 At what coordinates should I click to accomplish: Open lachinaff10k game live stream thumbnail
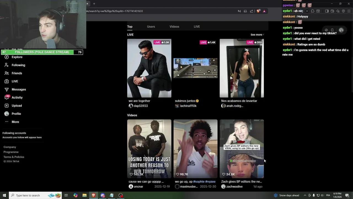pyautogui.click(x=196, y=68)
